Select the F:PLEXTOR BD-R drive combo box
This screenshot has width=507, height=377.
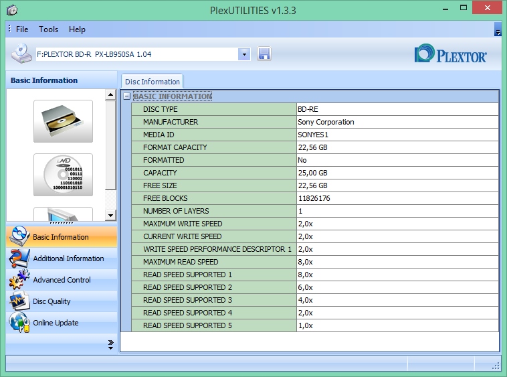point(143,54)
